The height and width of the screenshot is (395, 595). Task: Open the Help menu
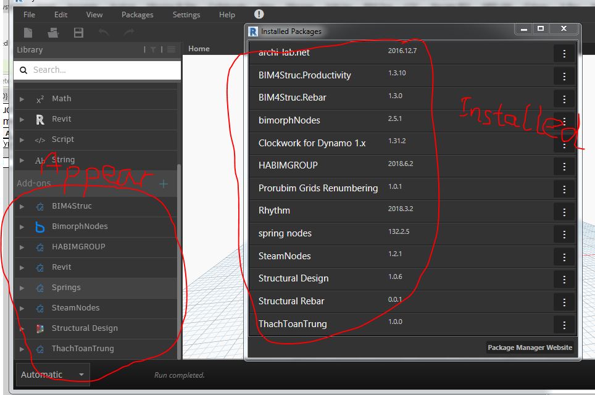pos(227,14)
